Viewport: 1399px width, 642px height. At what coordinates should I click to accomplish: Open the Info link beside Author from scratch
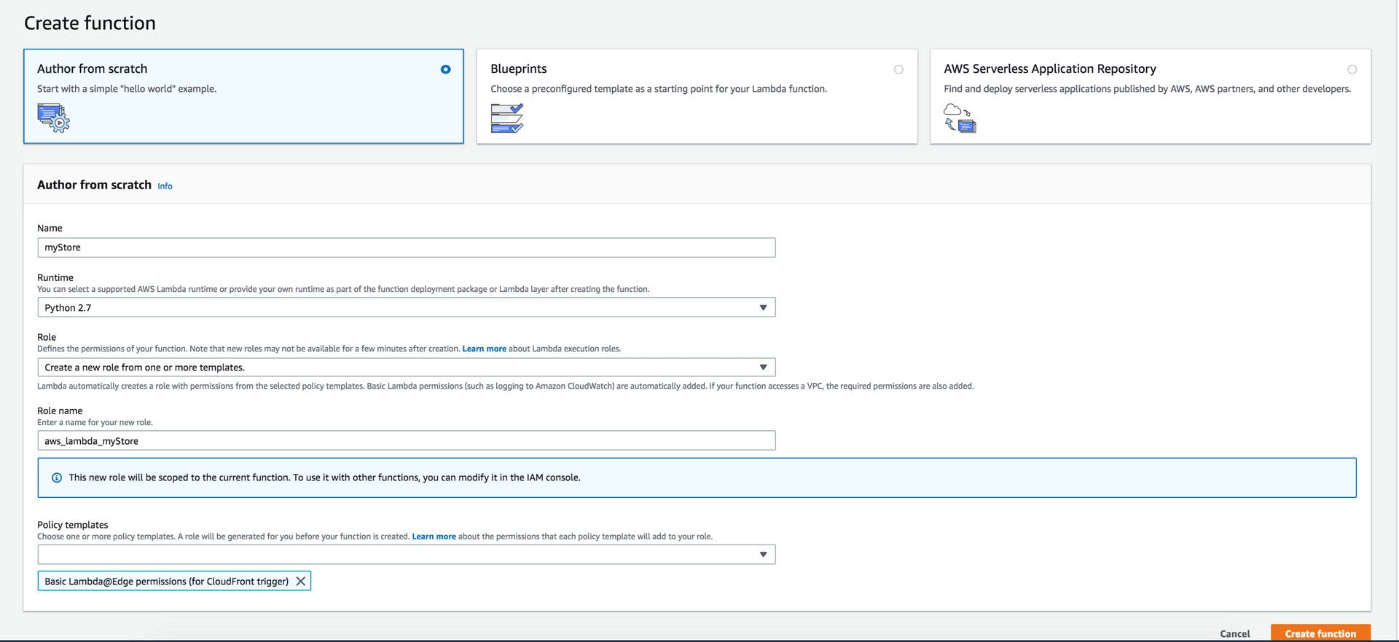click(x=165, y=186)
